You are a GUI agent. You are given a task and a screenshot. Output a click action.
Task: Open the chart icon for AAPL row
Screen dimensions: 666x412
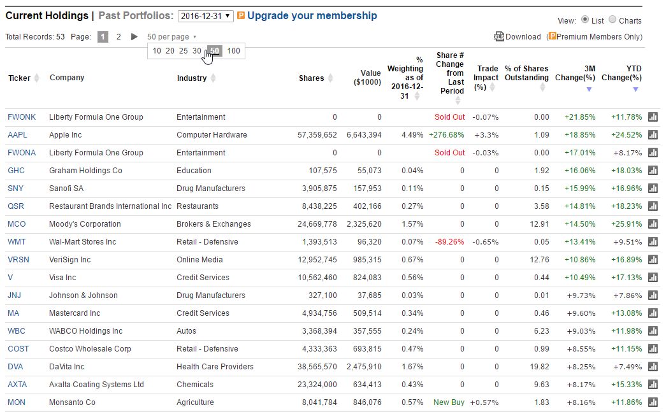click(x=653, y=135)
